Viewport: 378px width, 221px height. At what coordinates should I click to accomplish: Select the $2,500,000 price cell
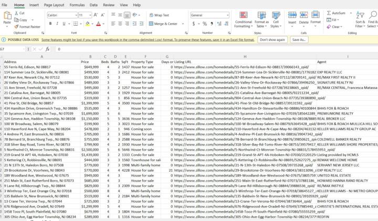[x=90, y=150]
